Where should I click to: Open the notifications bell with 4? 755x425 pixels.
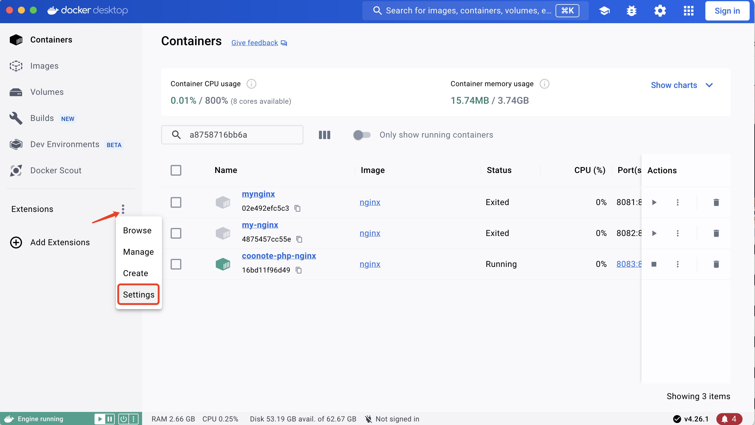point(729,419)
